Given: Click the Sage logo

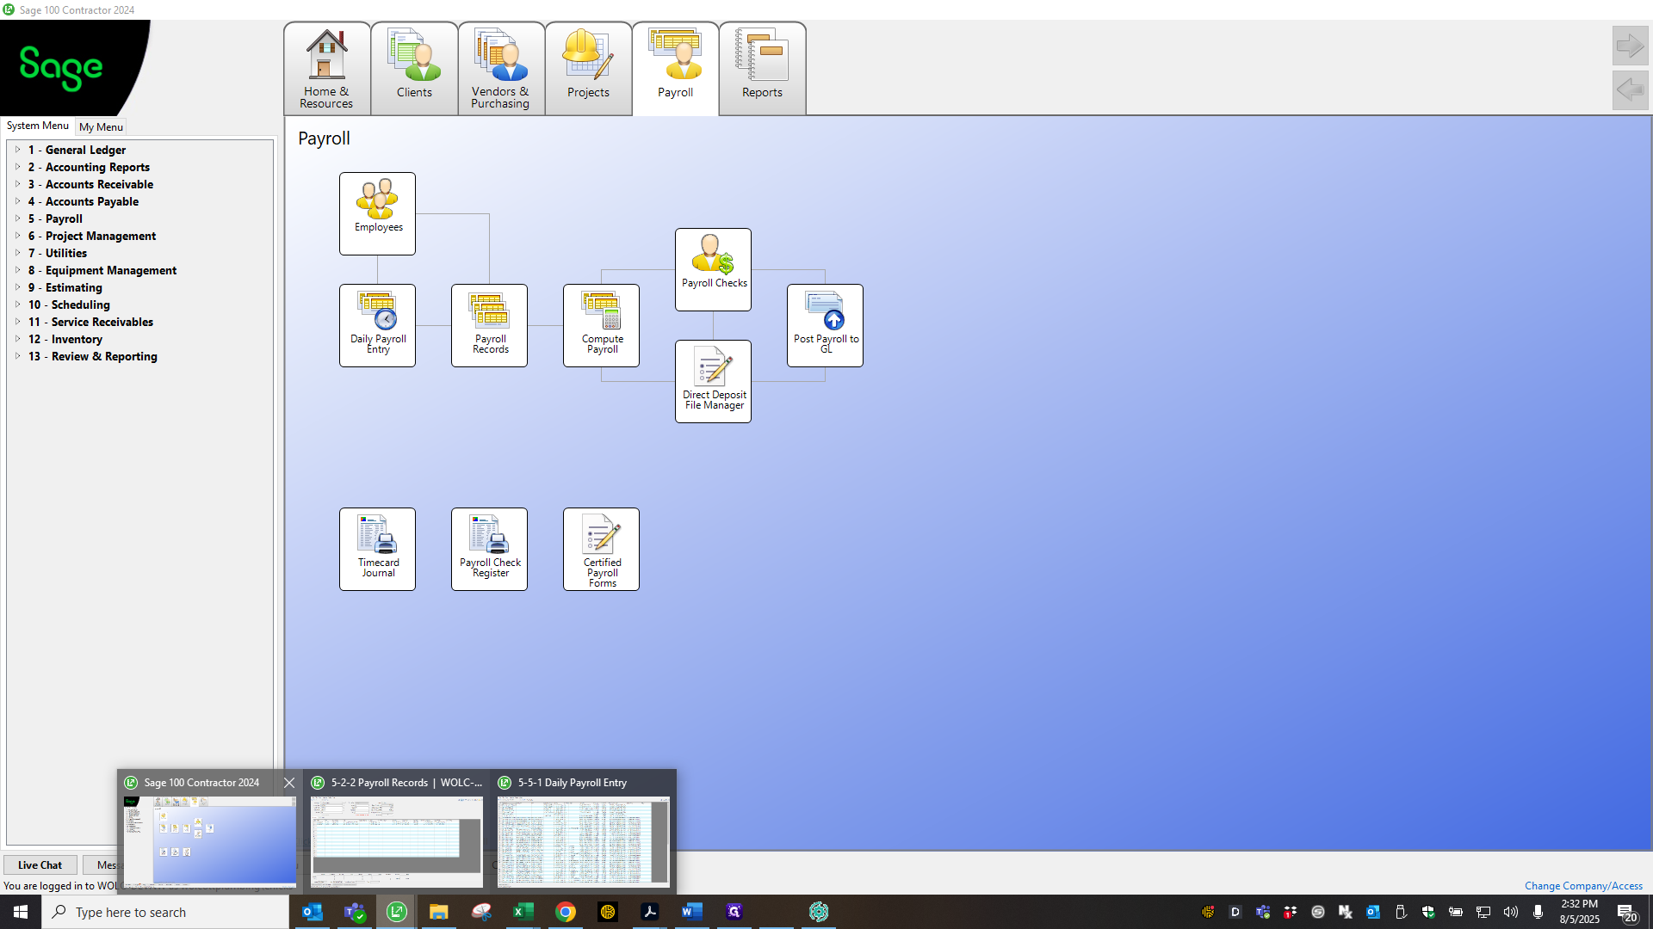Looking at the screenshot, I should 60,67.
